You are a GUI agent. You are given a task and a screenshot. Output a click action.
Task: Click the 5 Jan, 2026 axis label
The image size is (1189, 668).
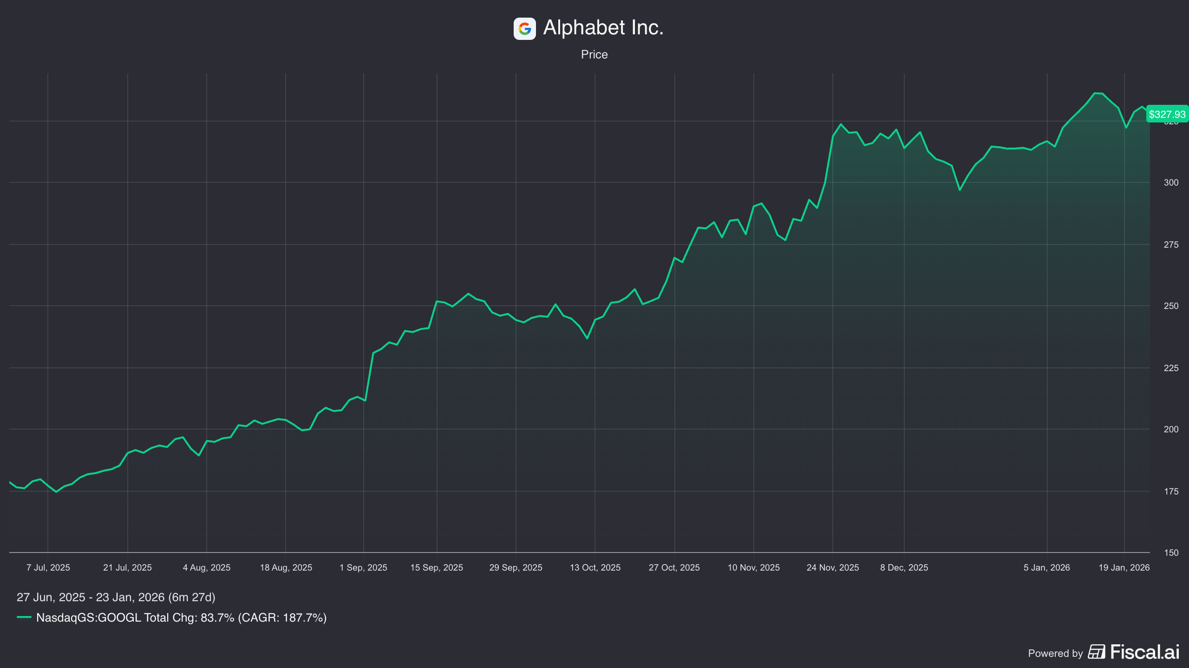(x=1046, y=567)
